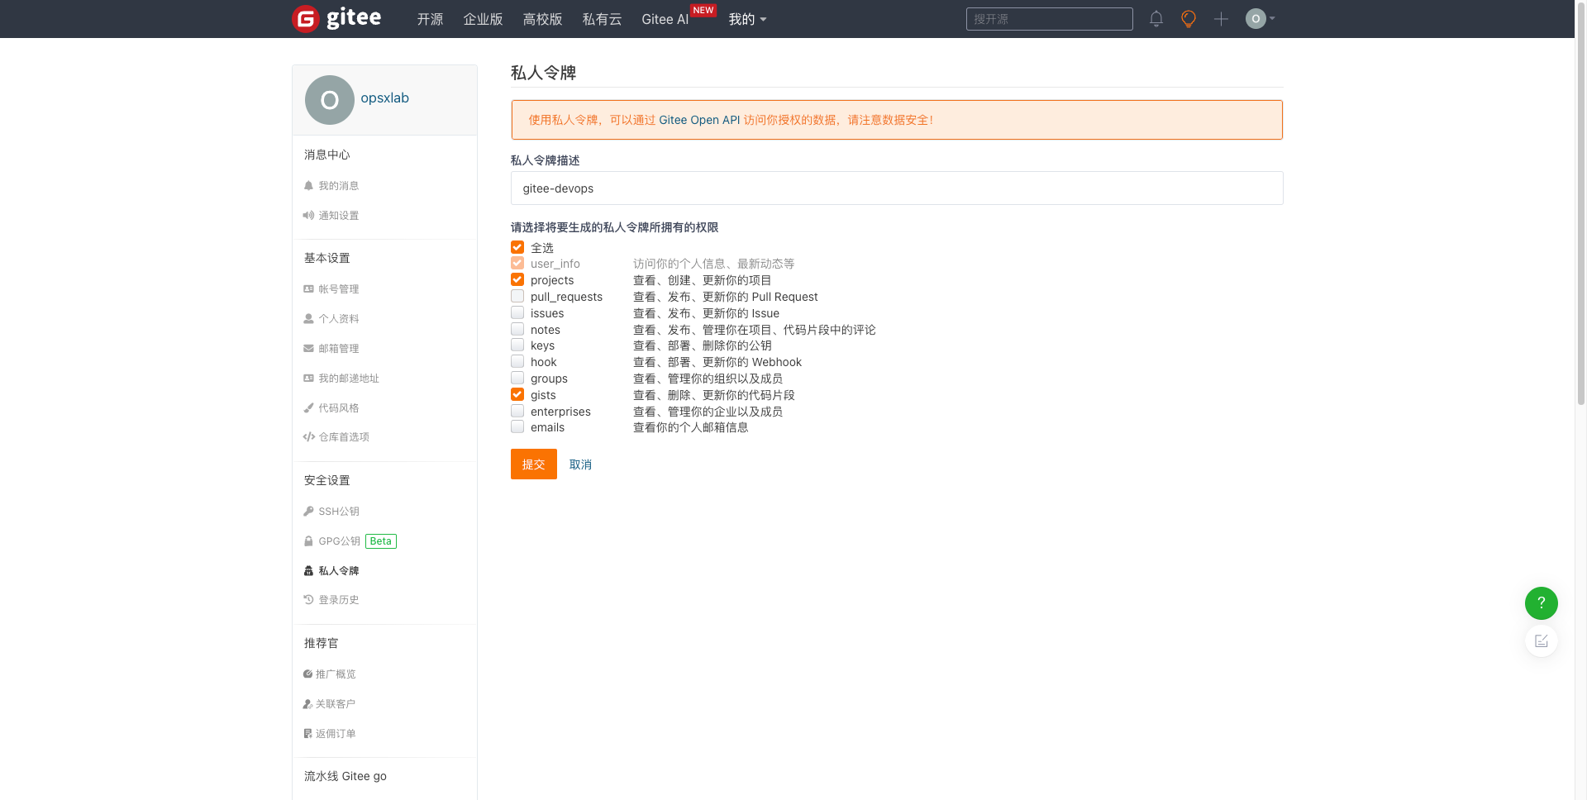
Task: Open 帐号管理 in sidebar
Action: [x=339, y=289]
